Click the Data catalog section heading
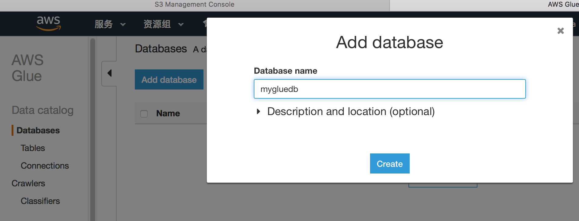 click(x=43, y=110)
